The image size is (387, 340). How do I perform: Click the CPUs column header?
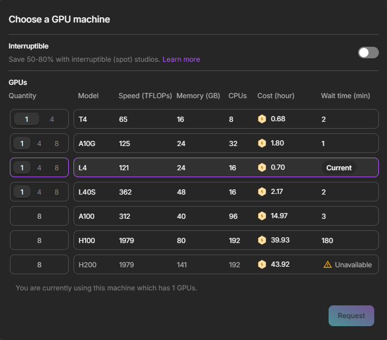pyautogui.click(x=237, y=96)
